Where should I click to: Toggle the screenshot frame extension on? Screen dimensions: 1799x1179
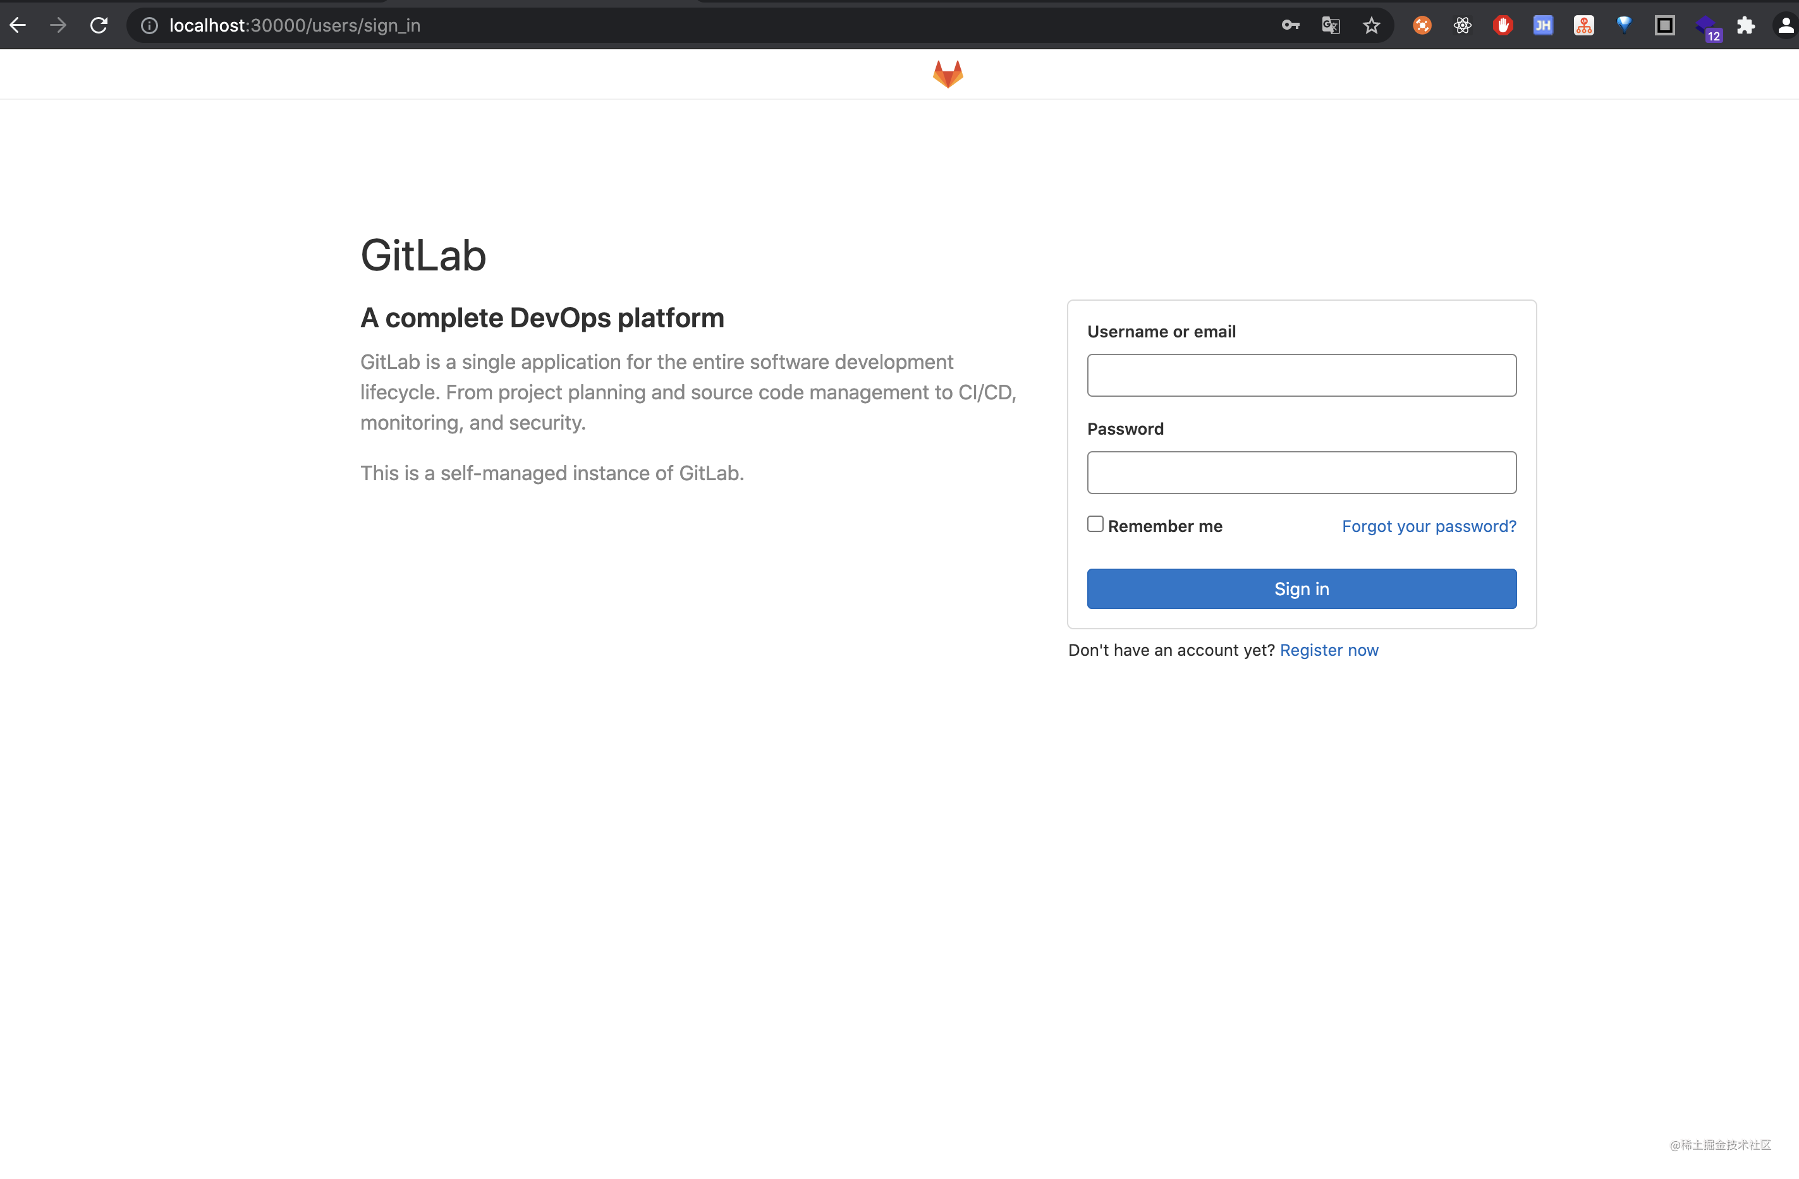[x=1665, y=25]
